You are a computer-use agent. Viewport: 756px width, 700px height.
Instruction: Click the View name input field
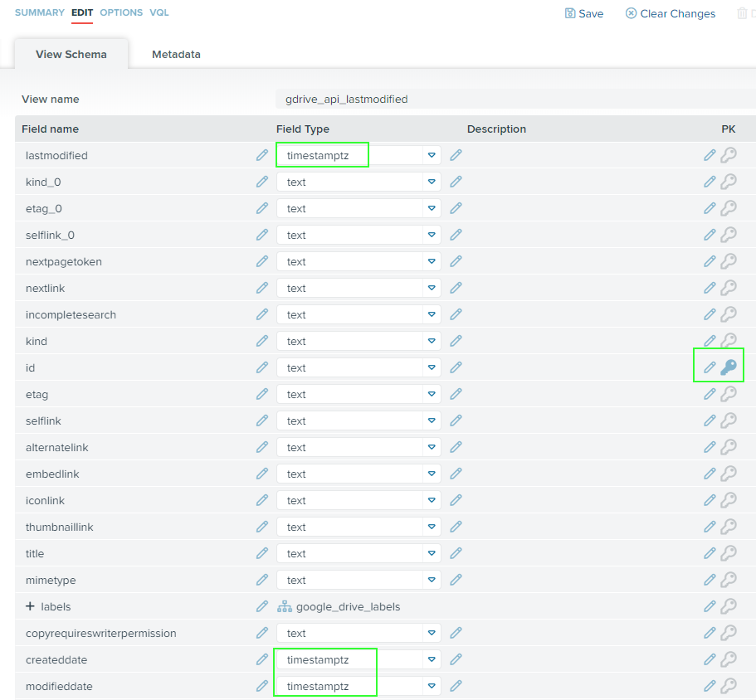tap(516, 99)
